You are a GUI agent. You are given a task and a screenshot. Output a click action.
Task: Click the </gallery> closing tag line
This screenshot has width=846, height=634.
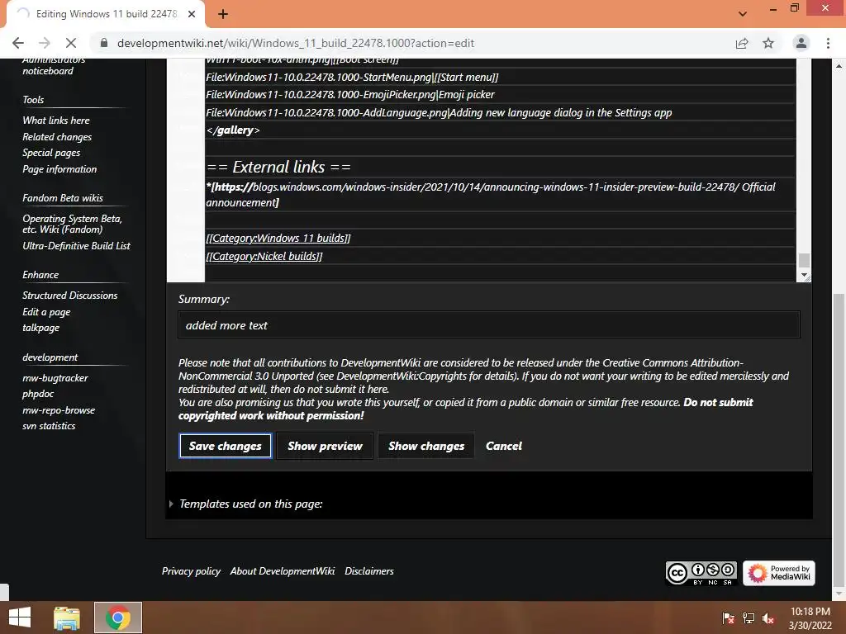pyautogui.click(x=232, y=130)
